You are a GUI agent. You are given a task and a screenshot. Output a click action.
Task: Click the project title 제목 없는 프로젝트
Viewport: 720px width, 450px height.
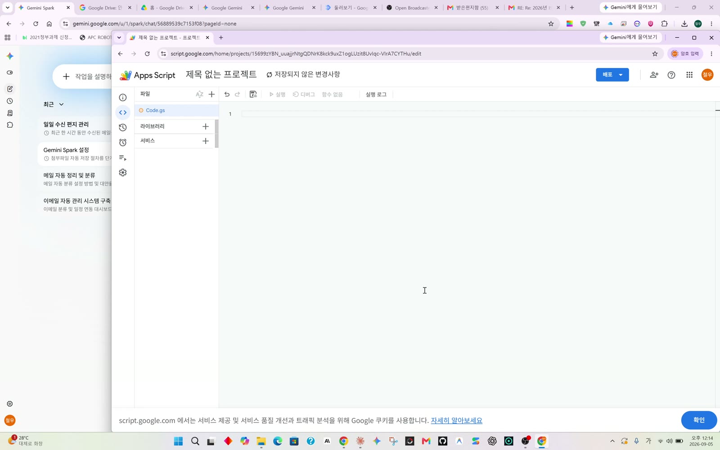221,74
